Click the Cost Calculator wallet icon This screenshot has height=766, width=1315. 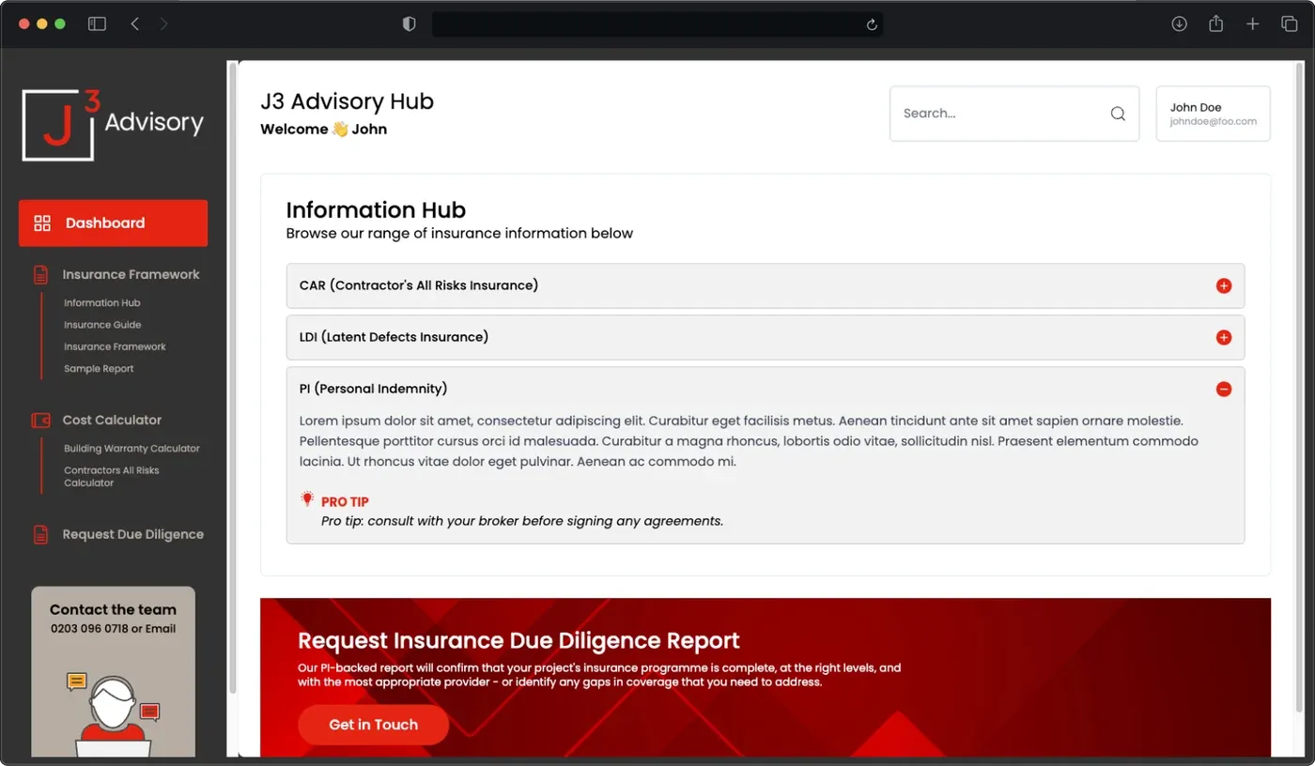40,421
